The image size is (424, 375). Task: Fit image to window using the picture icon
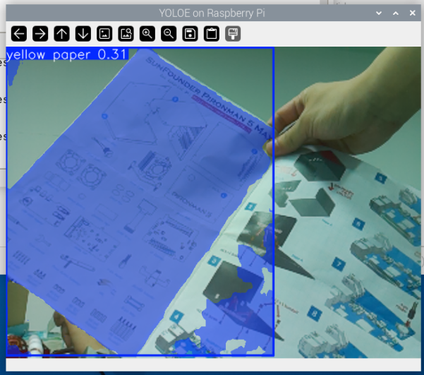pos(104,34)
